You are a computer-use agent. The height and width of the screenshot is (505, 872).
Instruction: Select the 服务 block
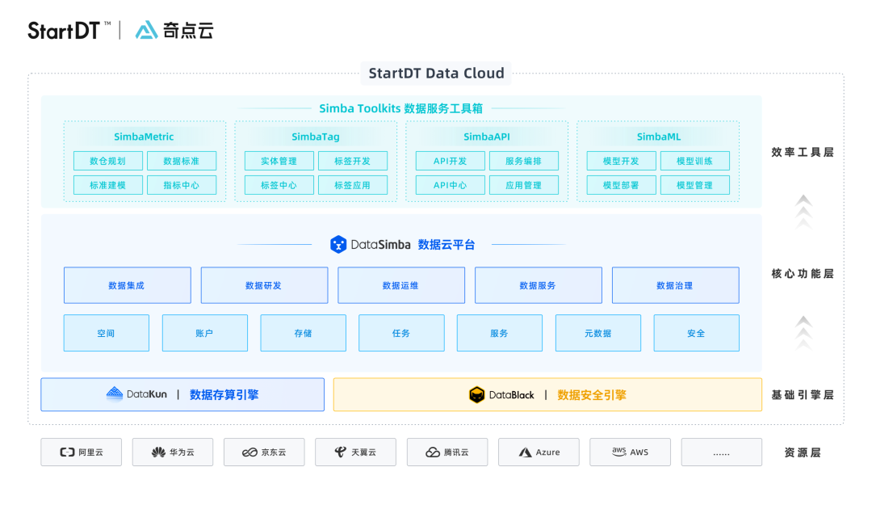pos(500,333)
